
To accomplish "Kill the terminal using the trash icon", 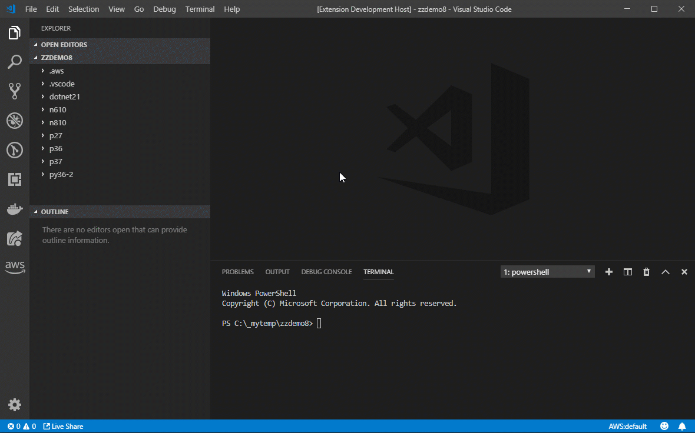I will click(646, 271).
